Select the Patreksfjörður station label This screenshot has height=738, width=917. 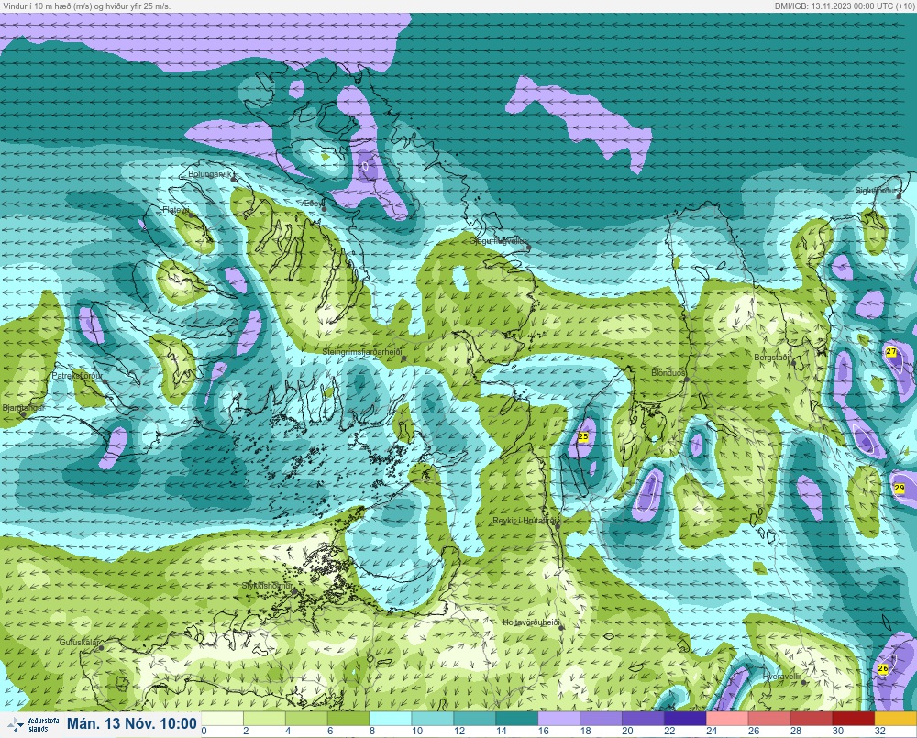77,376
